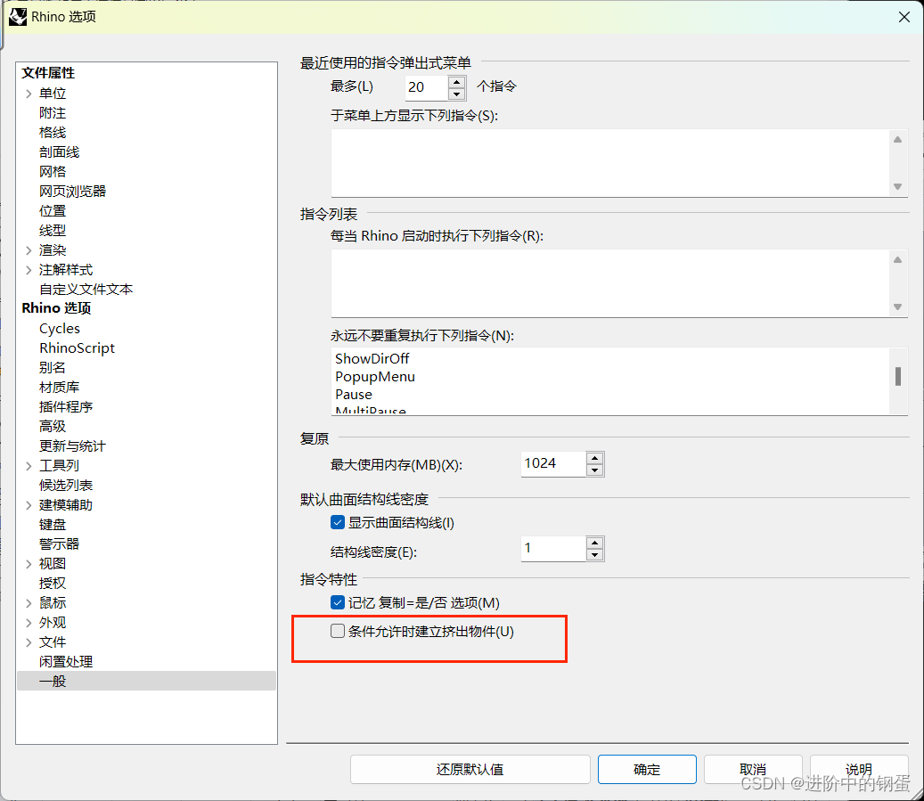Select 位置 in the options tree
The width and height of the screenshot is (924, 801).
click(53, 211)
